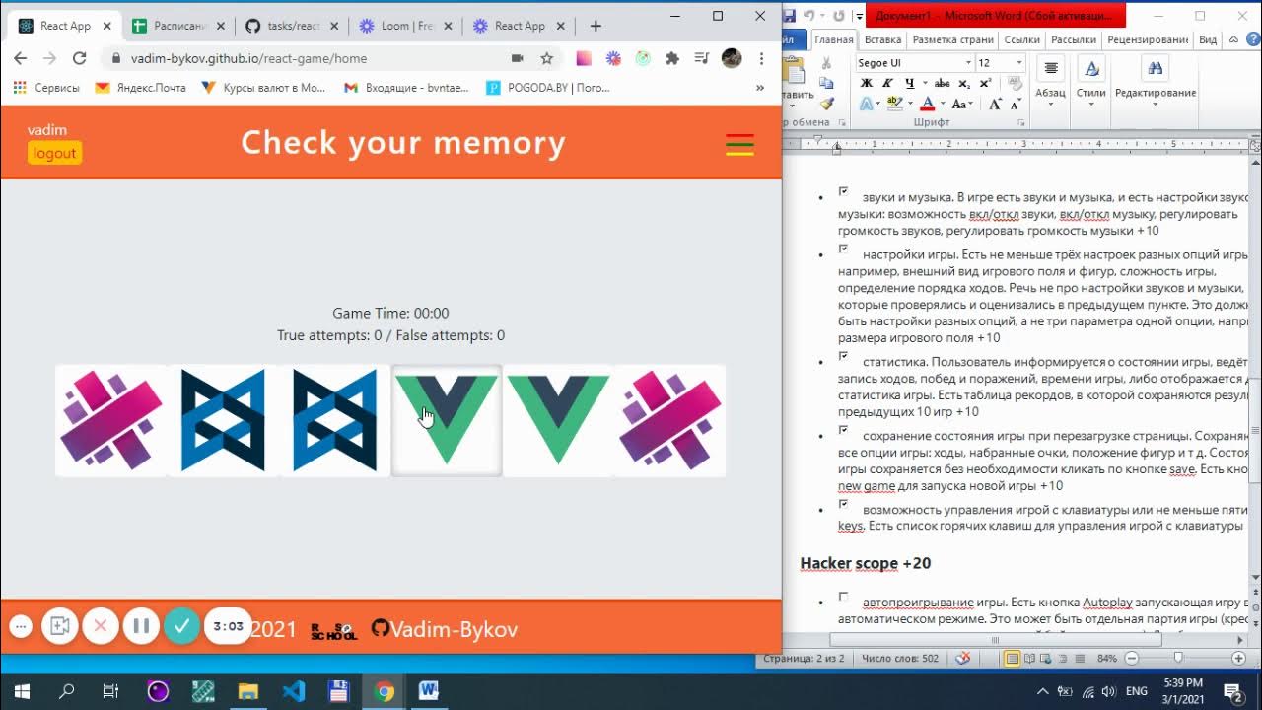Zoom in Word with the plus button
1262x710 pixels.
click(x=1238, y=658)
